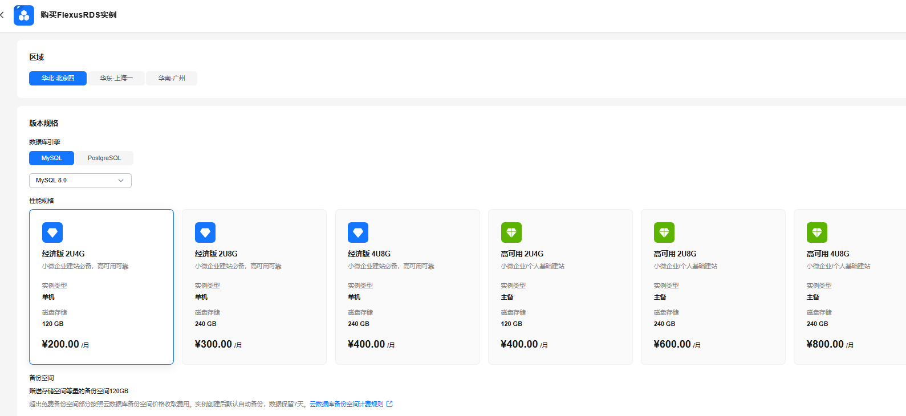Click the 购买FlexusRDS实例 page title

(78, 15)
